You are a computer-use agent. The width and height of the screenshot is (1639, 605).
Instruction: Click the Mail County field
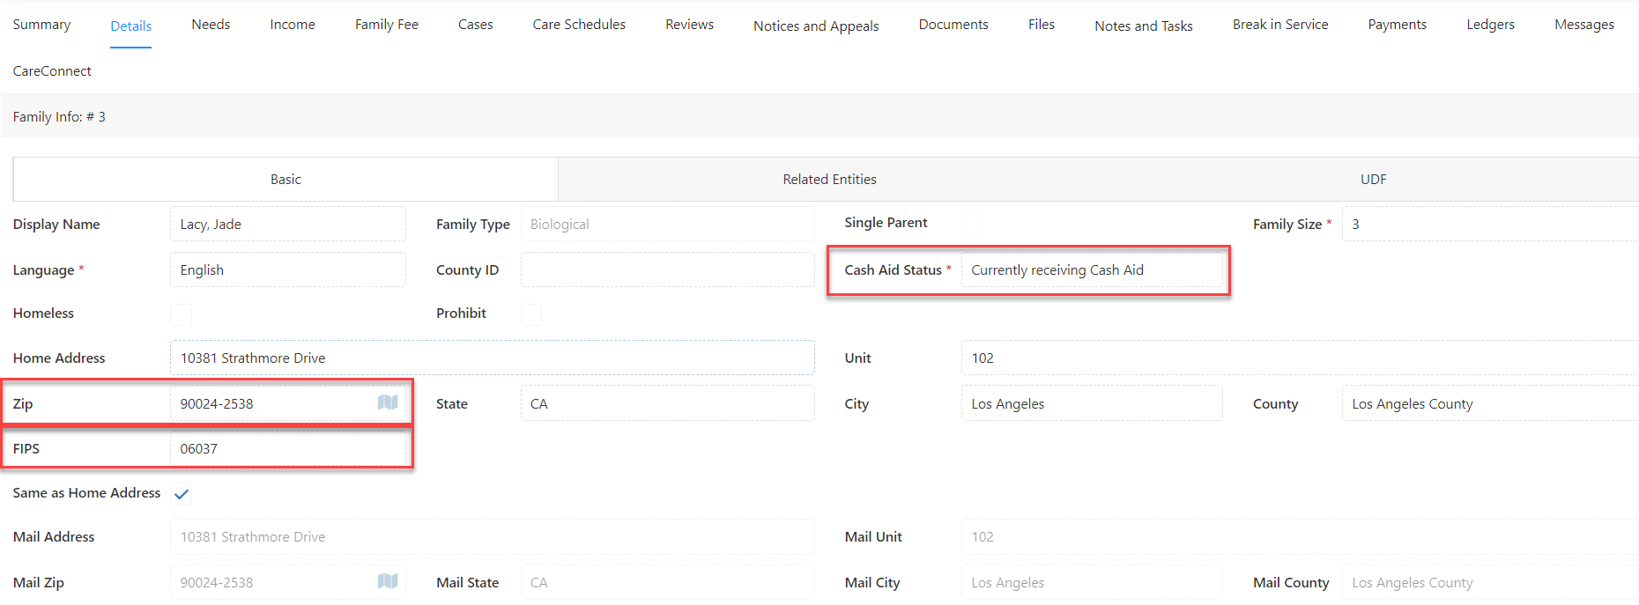coord(1489,582)
